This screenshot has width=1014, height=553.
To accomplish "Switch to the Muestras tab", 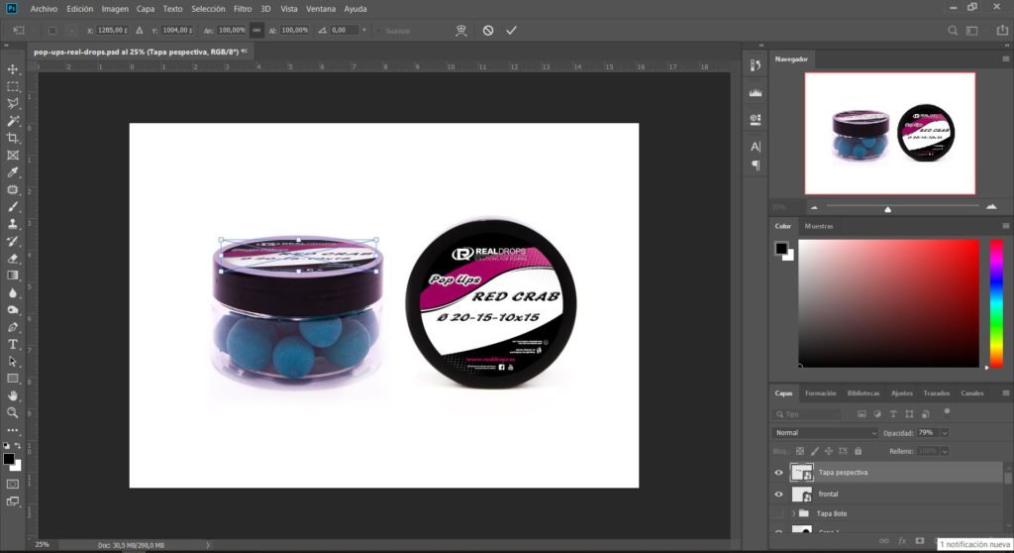I will coord(819,226).
